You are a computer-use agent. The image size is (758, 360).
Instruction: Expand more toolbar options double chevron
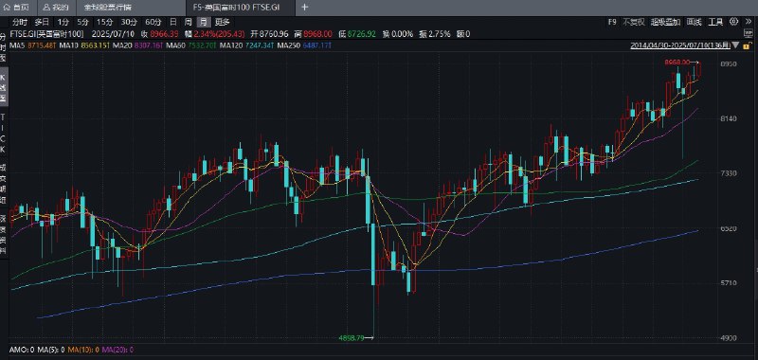tap(749, 21)
